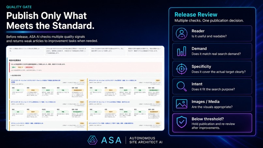
Task: Click the "Intent" card heading
Action: click(197, 84)
